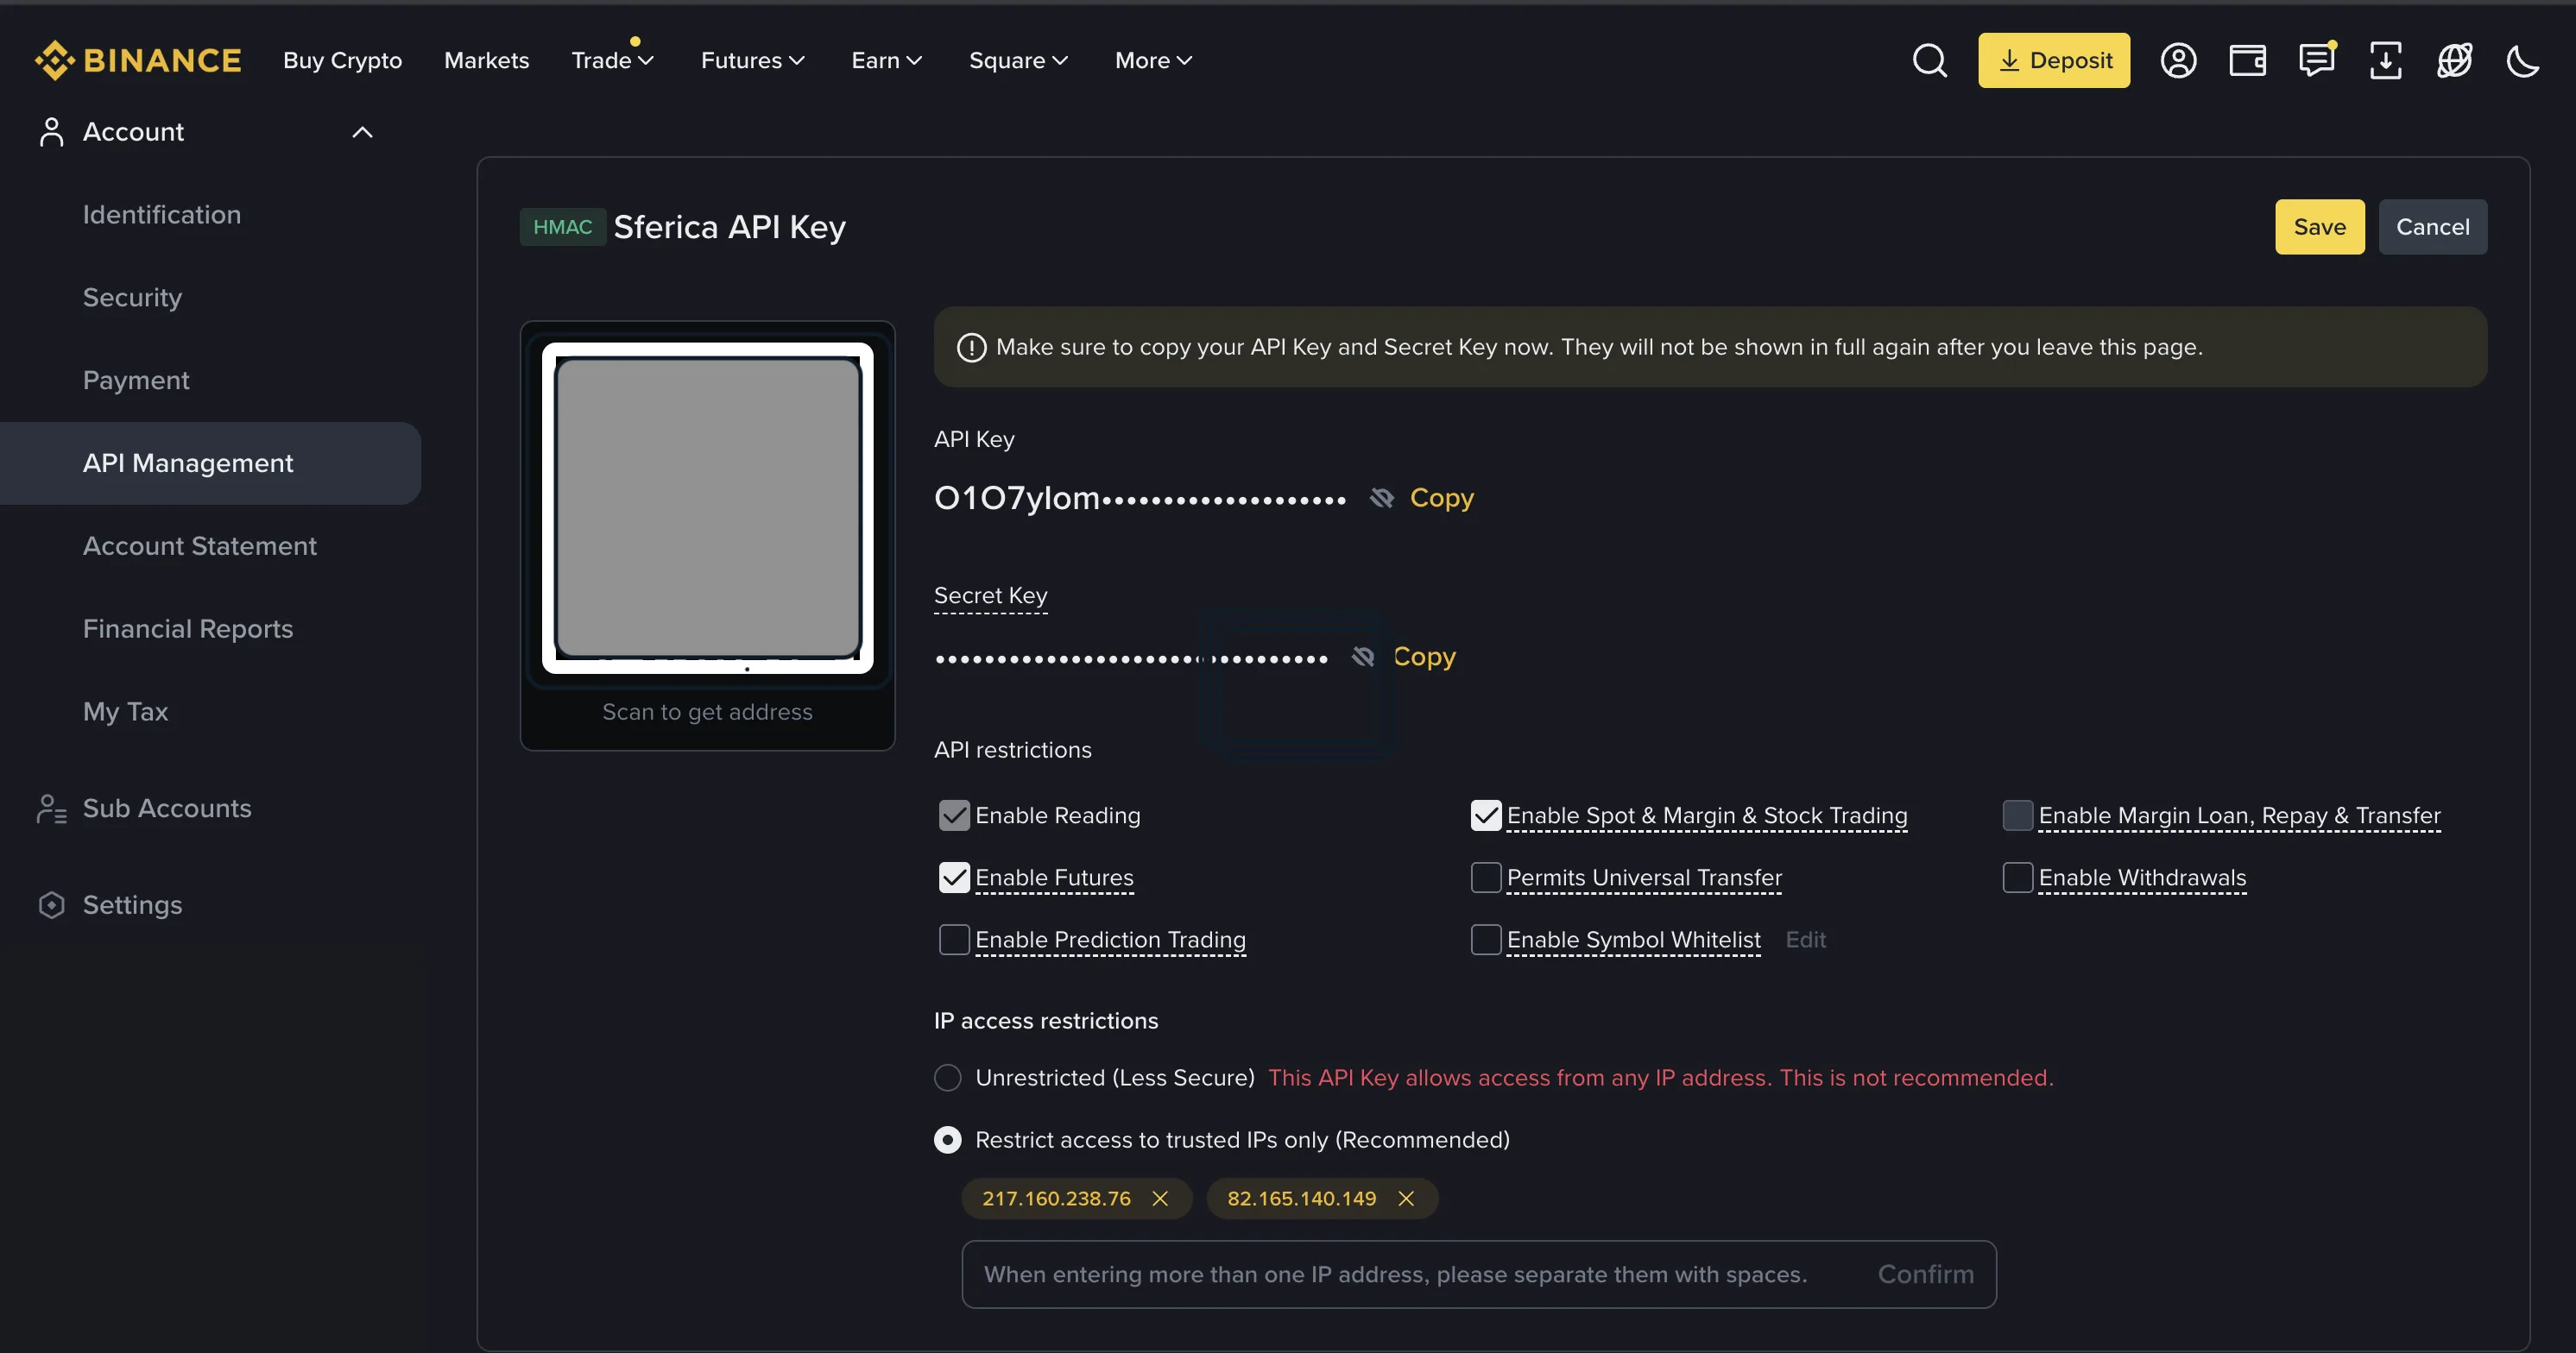Viewport: 2576px width, 1353px height.
Task: Open the chat messages icon
Action: (2316, 60)
